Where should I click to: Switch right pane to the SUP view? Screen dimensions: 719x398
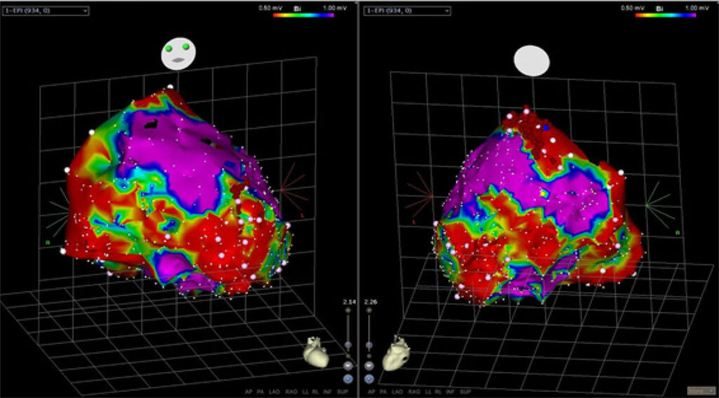coord(466,392)
